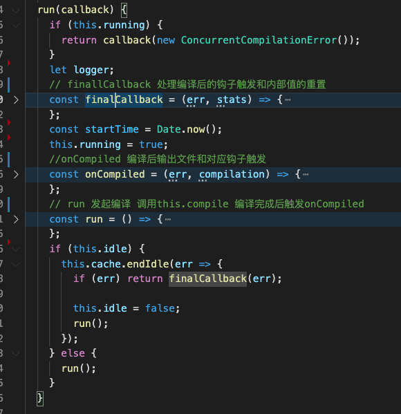Collapse the else block fold chevron
The image size is (401, 414).
click(x=16, y=354)
